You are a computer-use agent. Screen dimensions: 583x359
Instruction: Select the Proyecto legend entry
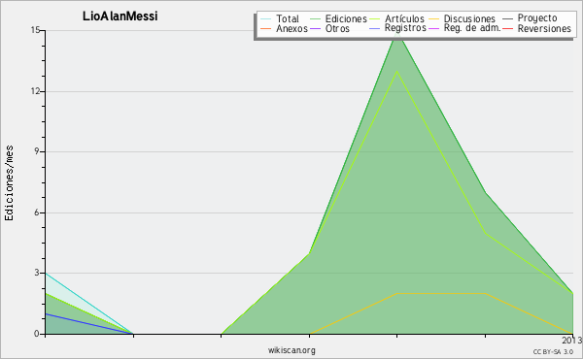click(530, 18)
